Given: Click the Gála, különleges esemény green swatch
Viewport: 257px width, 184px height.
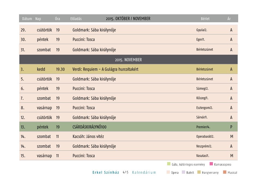Looking at the screenshot, I should pos(169,164).
